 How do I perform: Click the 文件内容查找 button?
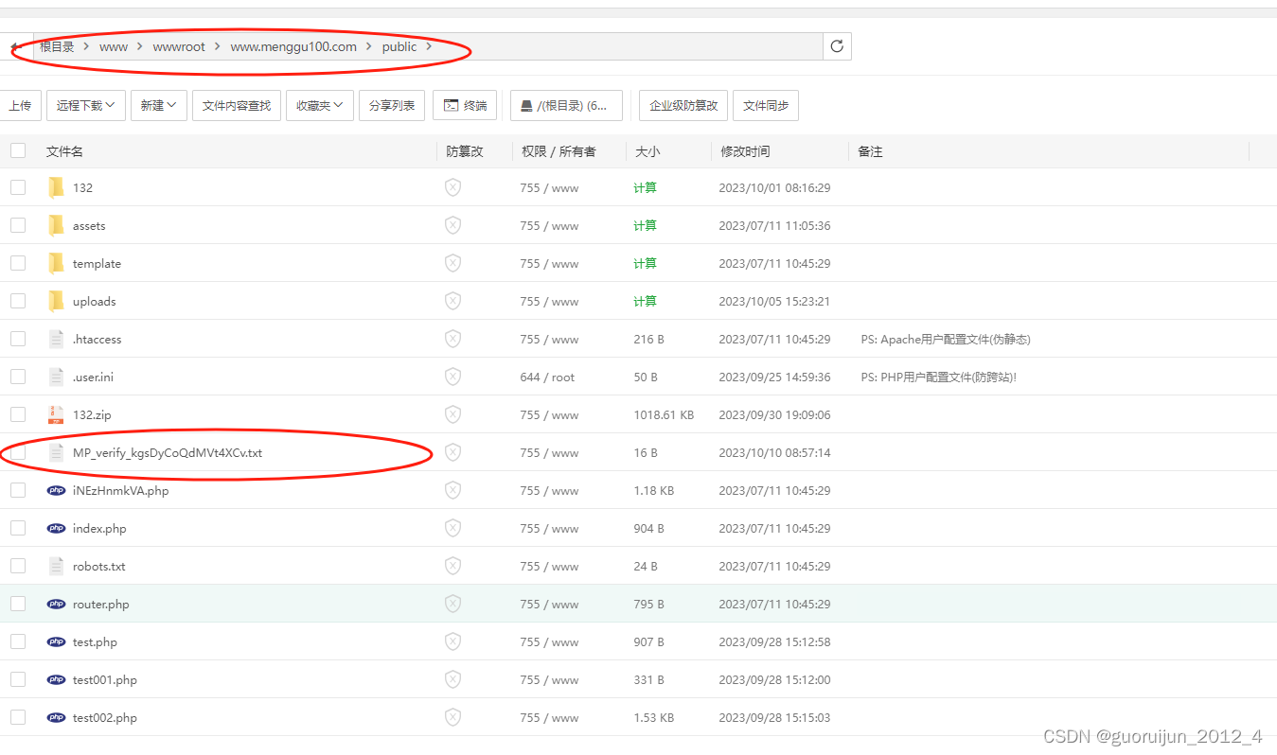coord(237,105)
